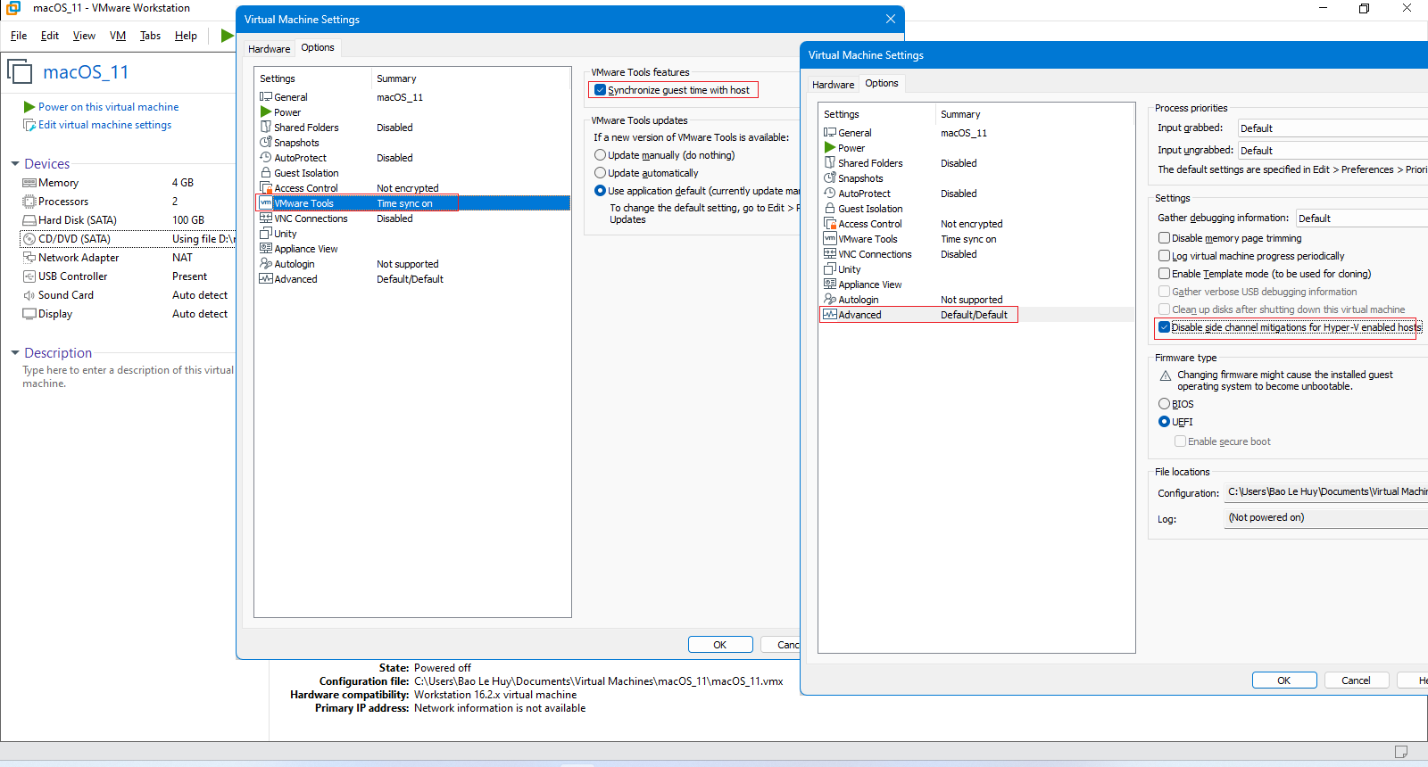
Task: Click the Shared Folders icon in left dialog
Action: point(266,127)
